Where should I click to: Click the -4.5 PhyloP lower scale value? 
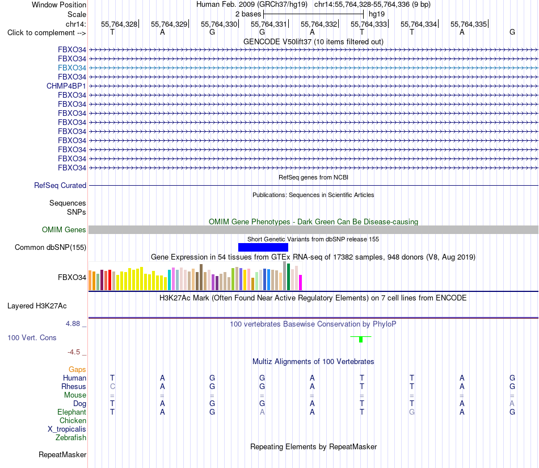pyautogui.click(x=74, y=352)
